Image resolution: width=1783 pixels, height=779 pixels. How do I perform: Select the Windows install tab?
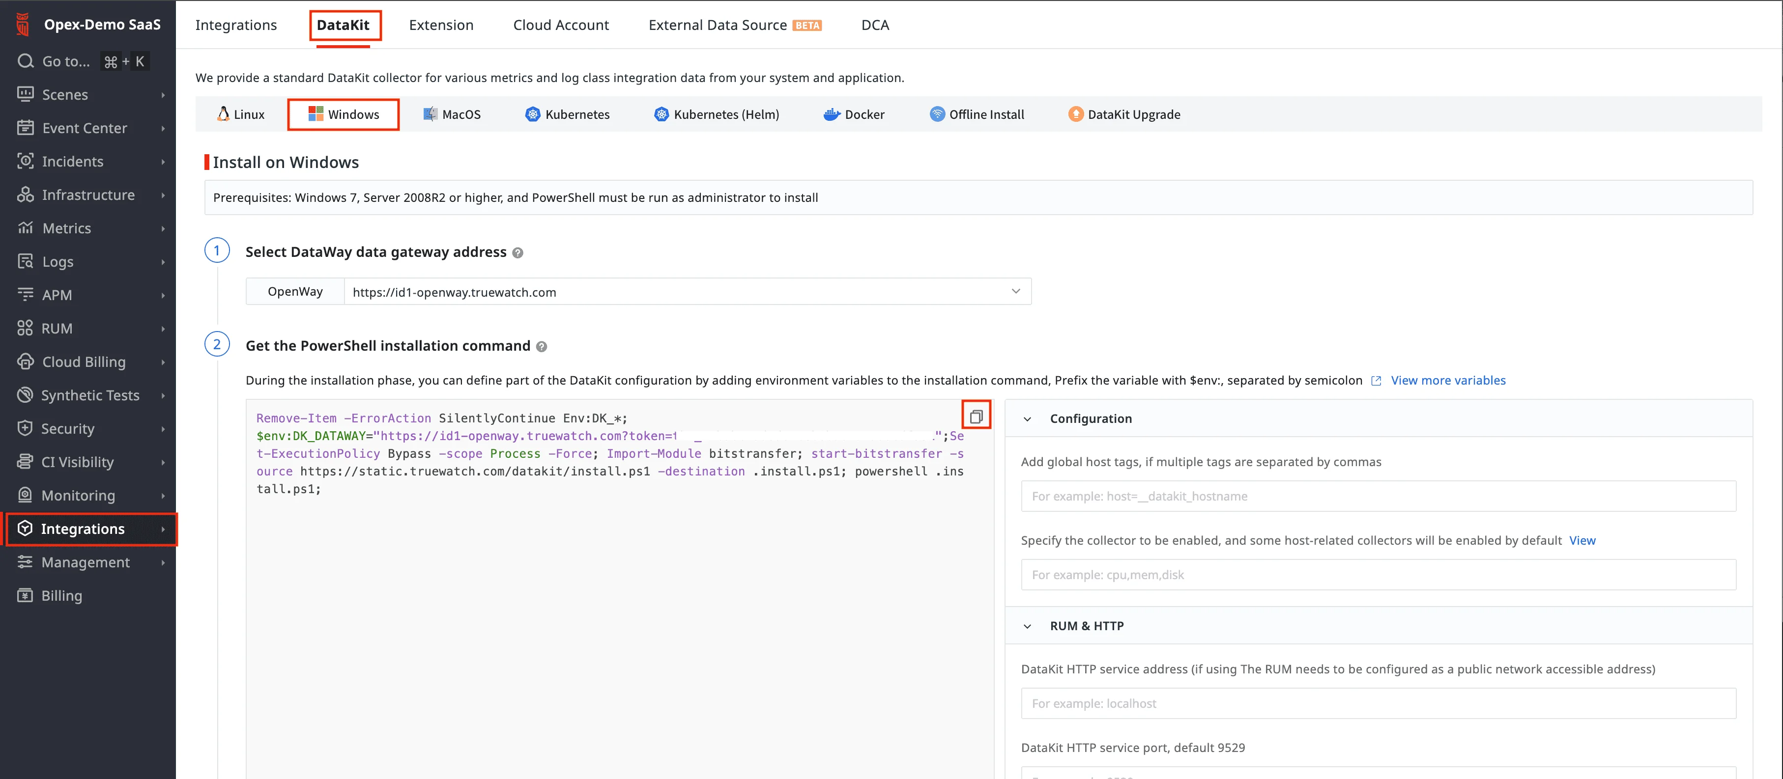[344, 114]
